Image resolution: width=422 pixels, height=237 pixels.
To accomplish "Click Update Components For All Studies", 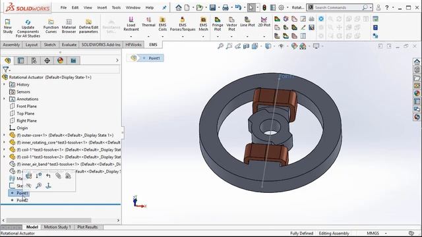I will click(x=28, y=28).
